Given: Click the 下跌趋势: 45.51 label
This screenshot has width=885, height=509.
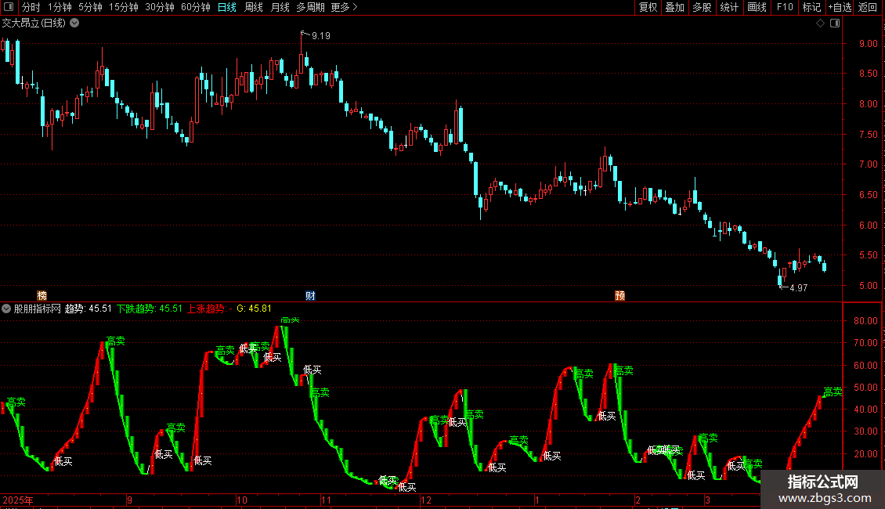Looking at the screenshot, I should (x=150, y=309).
